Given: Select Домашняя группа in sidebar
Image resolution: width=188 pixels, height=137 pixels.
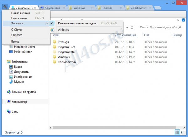Looking at the screenshot, I should pos(23,92).
